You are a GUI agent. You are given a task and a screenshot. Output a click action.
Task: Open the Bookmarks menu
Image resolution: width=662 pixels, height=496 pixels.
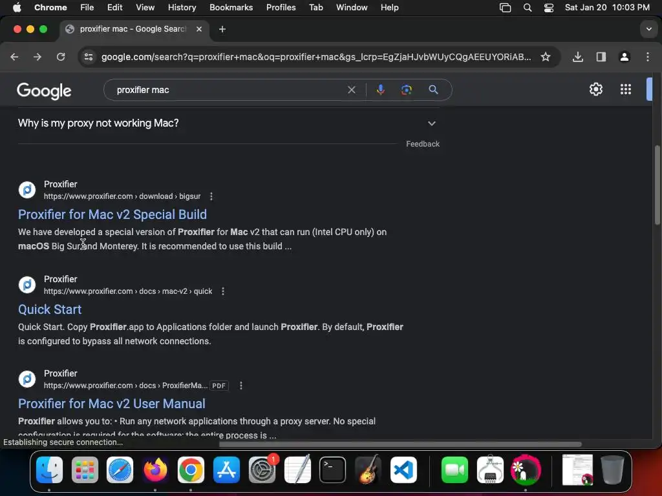click(231, 8)
